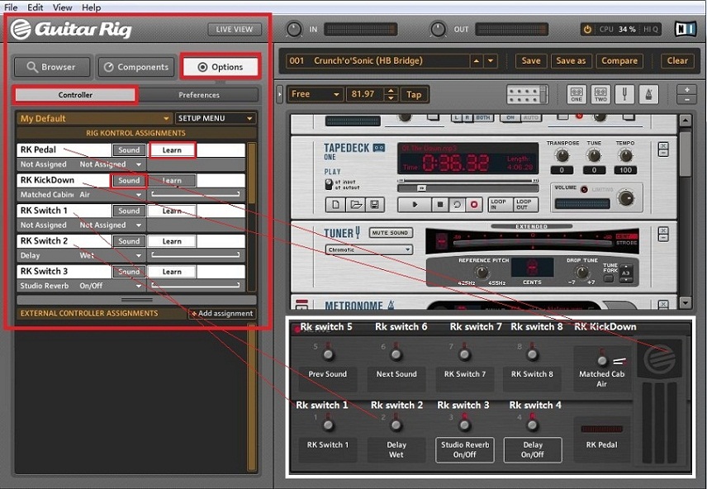Open the Free sync mode dropdown
Screen dimensions: 707x489
pyautogui.click(x=315, y=94)
